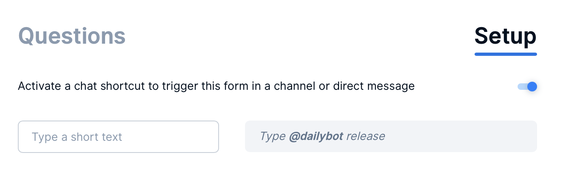The height and width of the screenshot is (178, 563).
Task: Focus the chat shortcut text input
Action: click(x=118, y=137)
